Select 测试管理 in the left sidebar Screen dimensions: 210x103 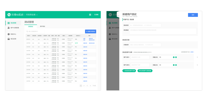(x=13, y=23)
